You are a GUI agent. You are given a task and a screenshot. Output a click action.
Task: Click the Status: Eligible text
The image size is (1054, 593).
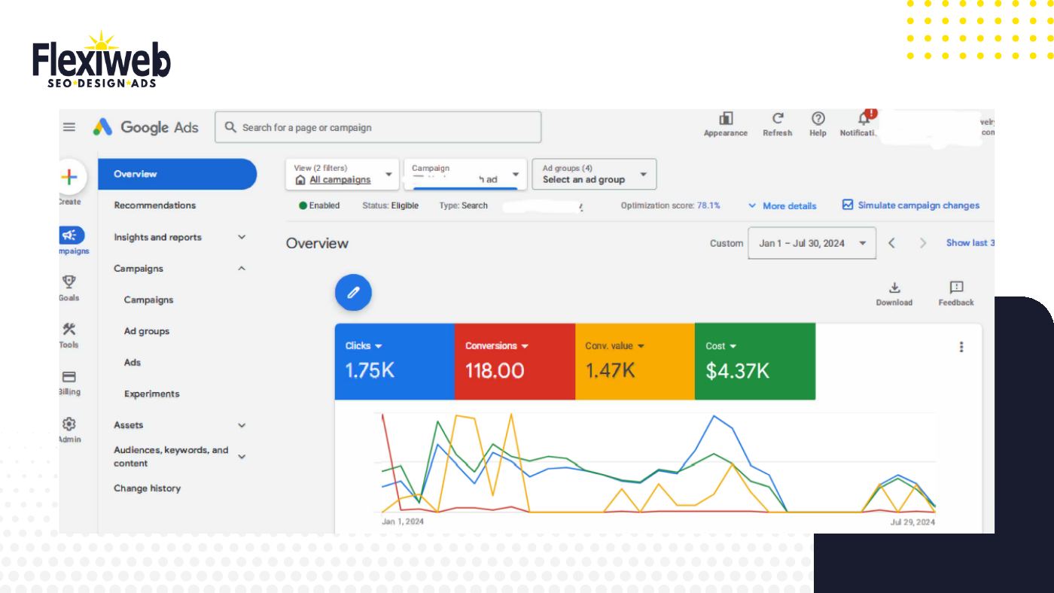pos(390,205)
